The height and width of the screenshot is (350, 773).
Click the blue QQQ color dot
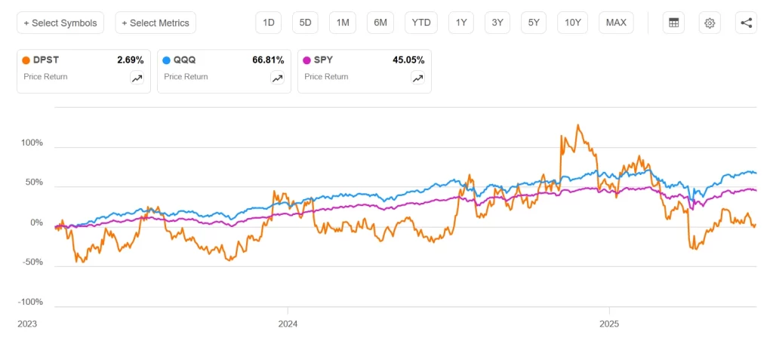168,60
